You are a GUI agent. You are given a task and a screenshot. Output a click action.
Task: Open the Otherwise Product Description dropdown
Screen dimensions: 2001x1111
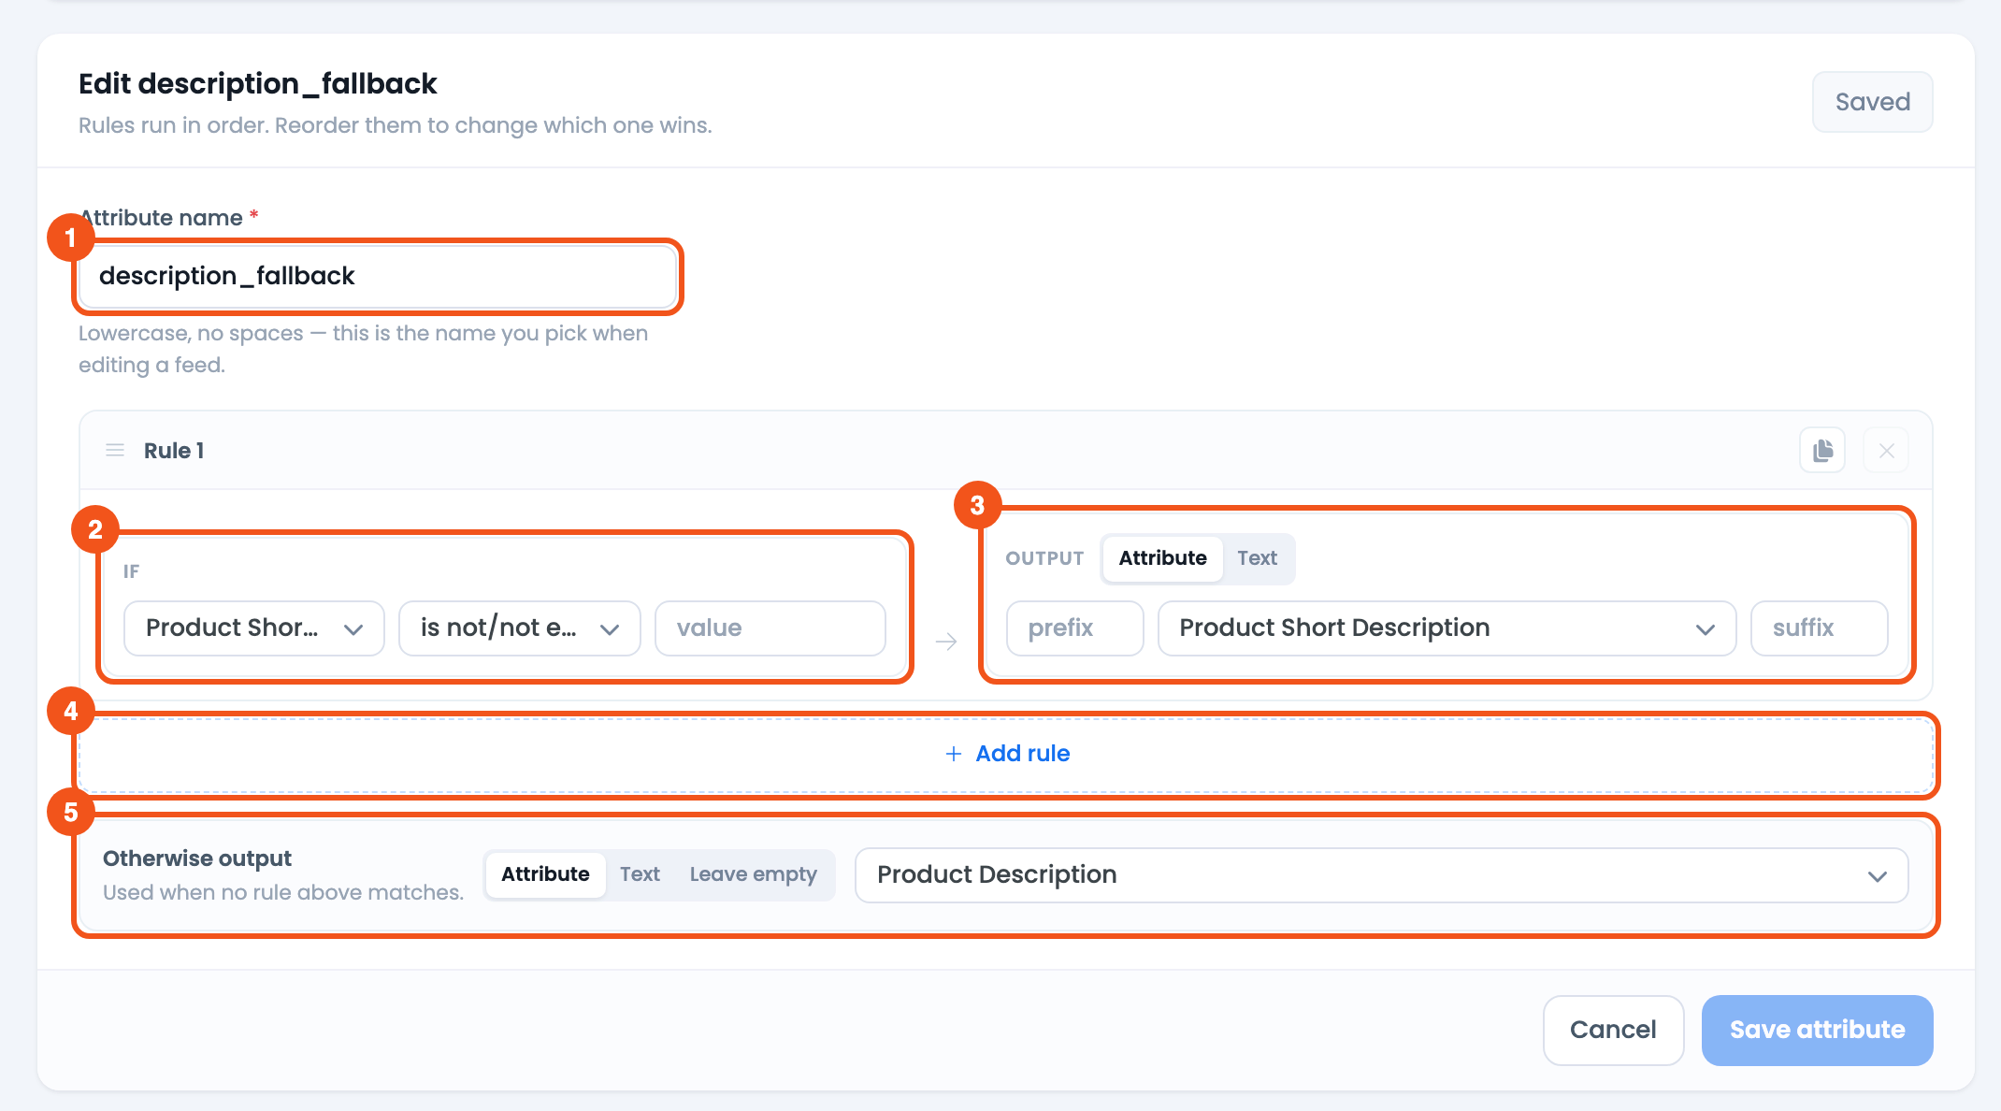coord(1381,875)
